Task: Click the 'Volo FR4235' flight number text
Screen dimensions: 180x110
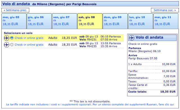Action: click(88, 46)
